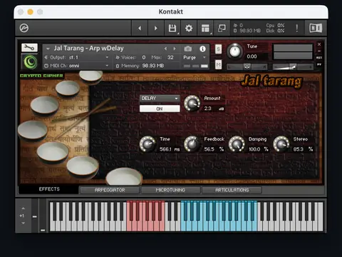The width and height of the screenshot is (342, 257).
Task: Click the volume slider handle
Action: click(293, 67)
